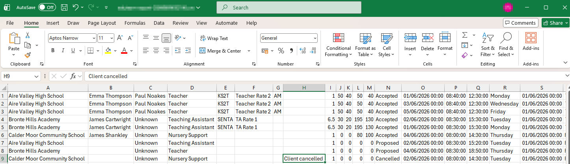Open the font size 11 dropdown
Viewport: 570px width, 164px height.
coord(112,38)
